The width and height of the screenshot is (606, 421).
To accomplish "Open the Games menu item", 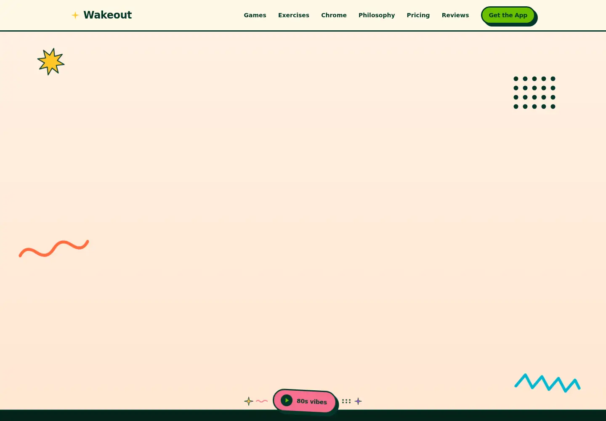I will (255, 15).
